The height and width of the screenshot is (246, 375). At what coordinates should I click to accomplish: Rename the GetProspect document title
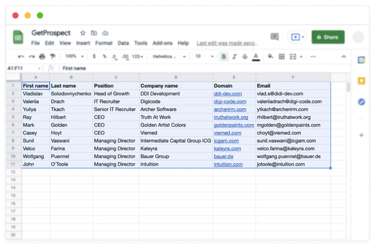(51, 33)
